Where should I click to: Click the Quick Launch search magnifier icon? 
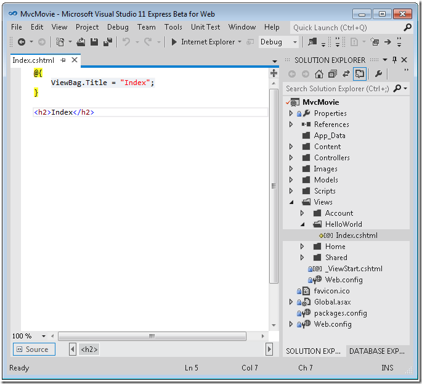point(407,28)
